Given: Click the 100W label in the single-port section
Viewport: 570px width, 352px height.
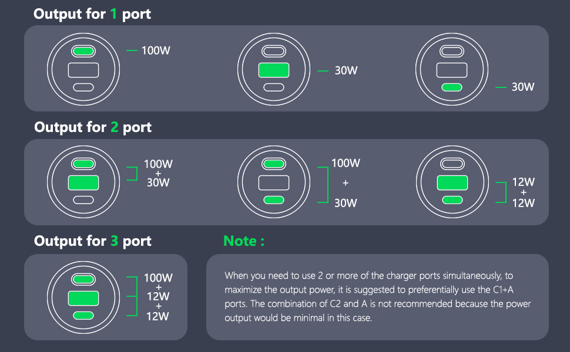Looking at the screenshot, I should (x=156, y=50).
